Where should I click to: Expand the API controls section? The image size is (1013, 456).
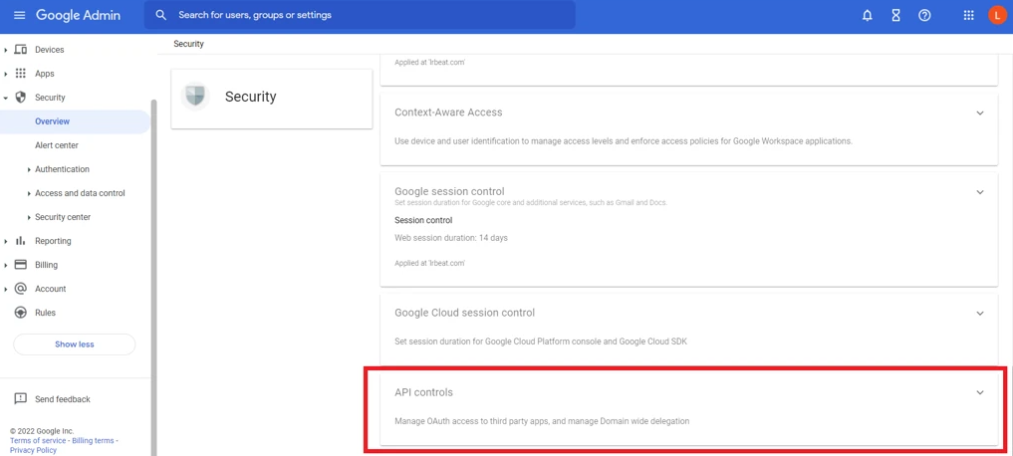(979, 393)
